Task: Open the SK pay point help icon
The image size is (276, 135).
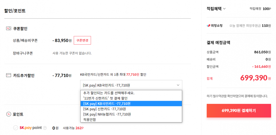Action: [x=45, y=128]
